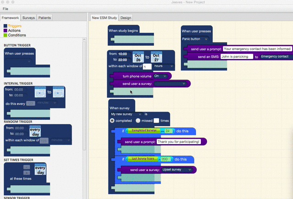This screenshot has height=199, width=293.
Task: Click every day calendar in Random Trigger palette
Action: pyautogui.click(x=35, y=131)
